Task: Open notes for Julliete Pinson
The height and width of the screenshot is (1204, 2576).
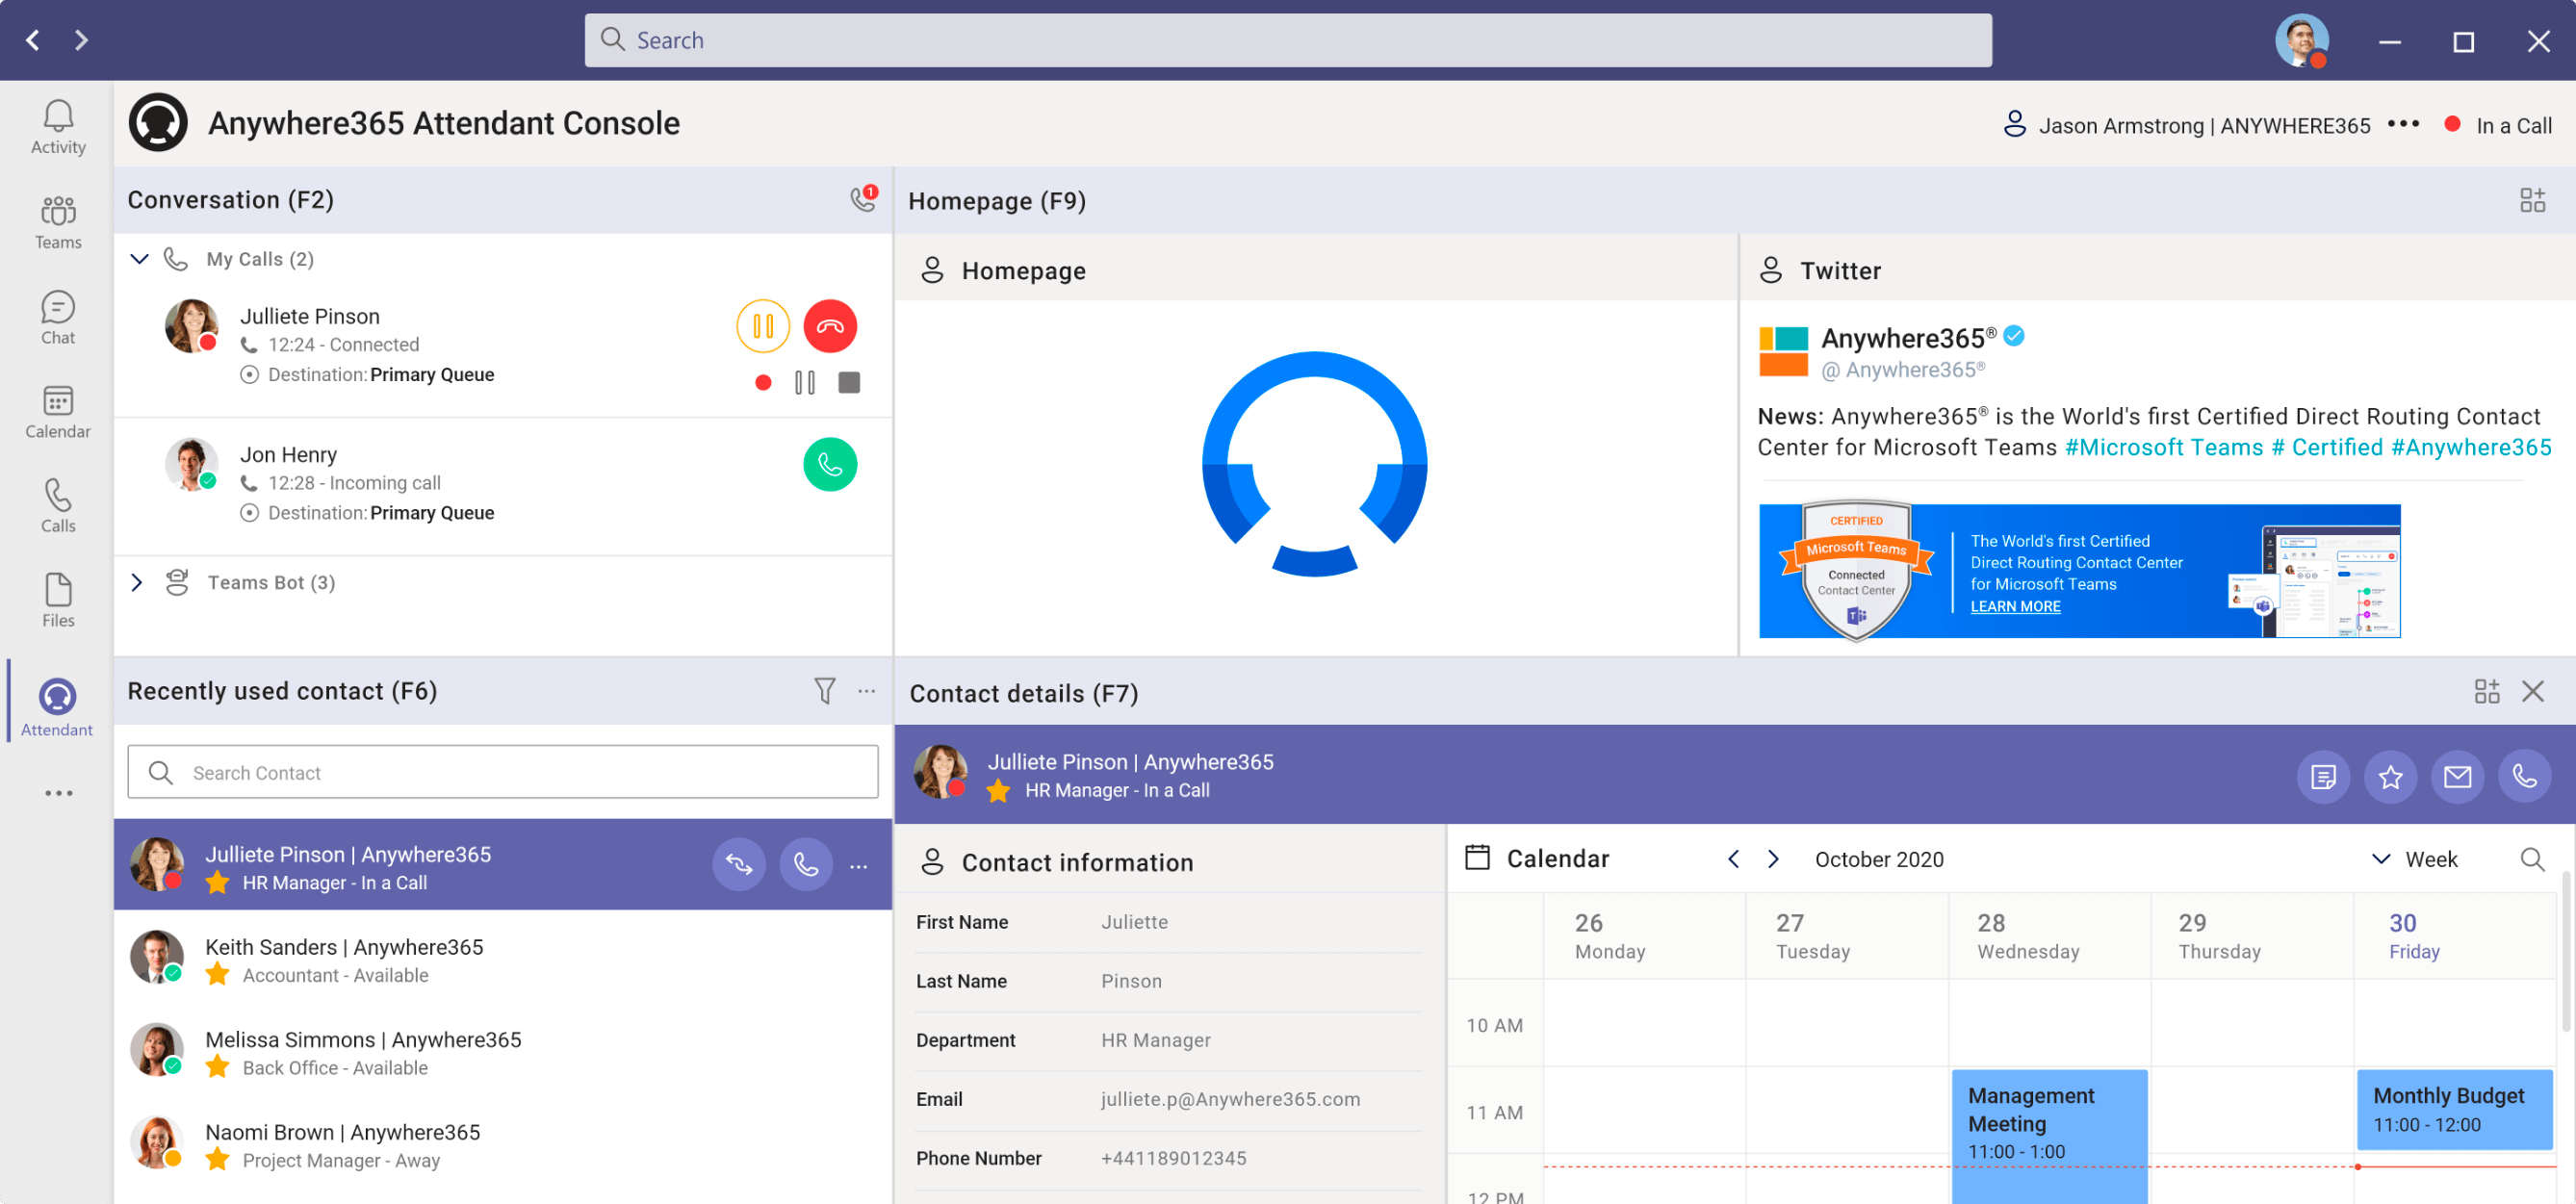Action: [2323, 776]
